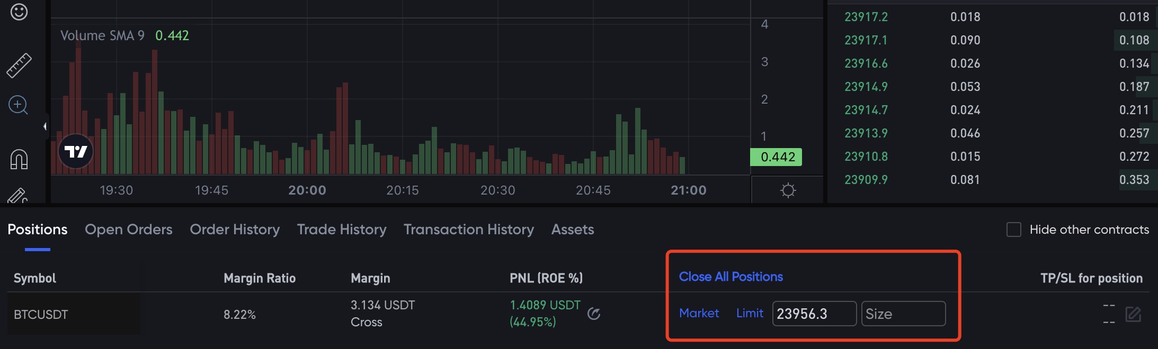Open the Order History tab
Image resolution: width=1158 pixels, height=349 pixels.
pyautogui.click(x=235, y=229)
